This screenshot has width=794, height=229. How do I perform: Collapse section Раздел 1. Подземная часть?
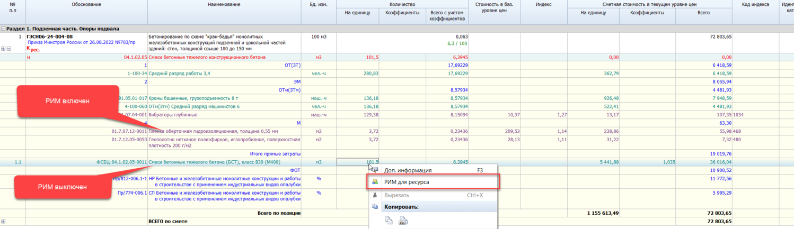(3, 29)
